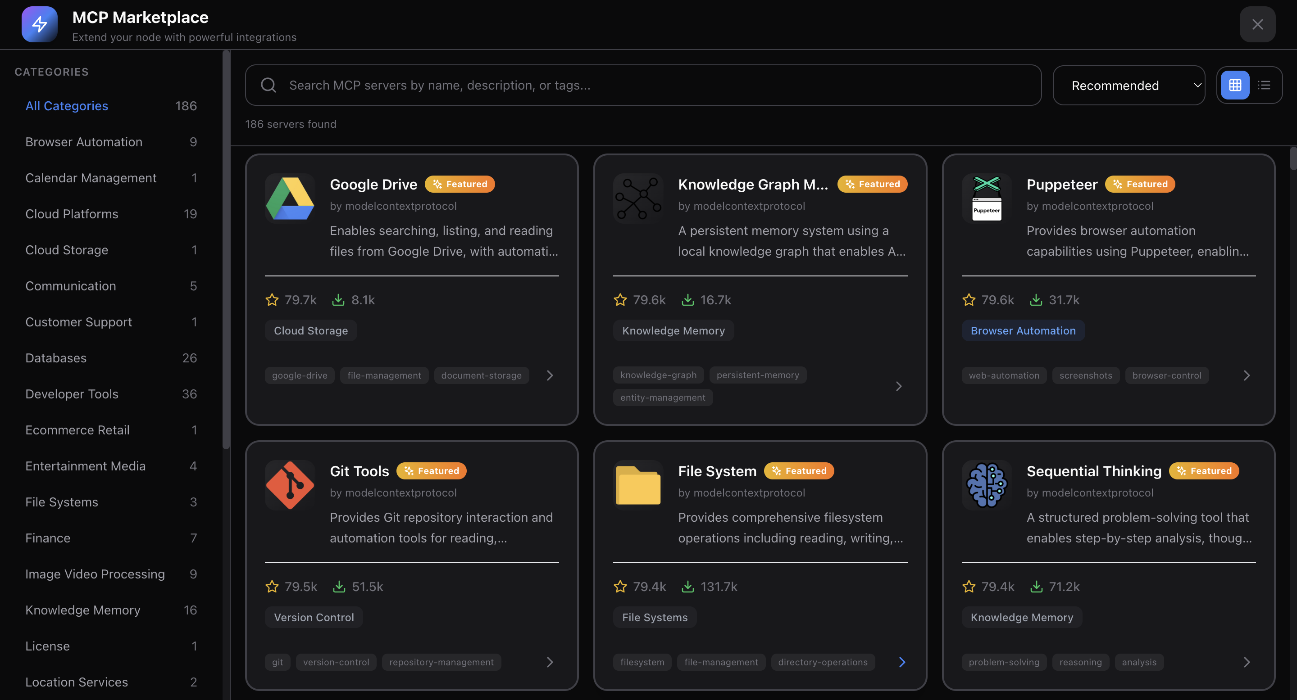Select the Databases category
The image size is (1297, 700).
(x=56, y=358)
